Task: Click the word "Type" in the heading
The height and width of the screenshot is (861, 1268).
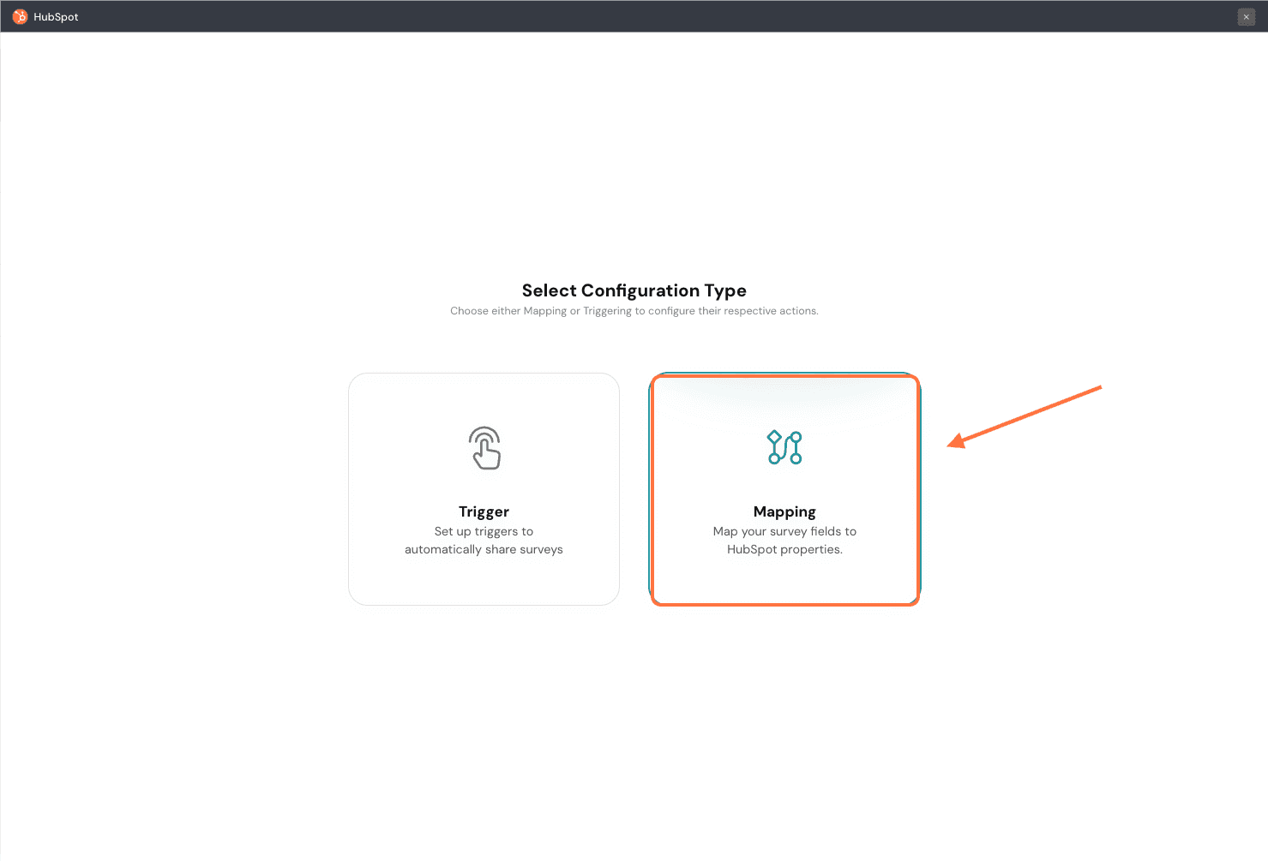Action: click(x=725, y=290)
